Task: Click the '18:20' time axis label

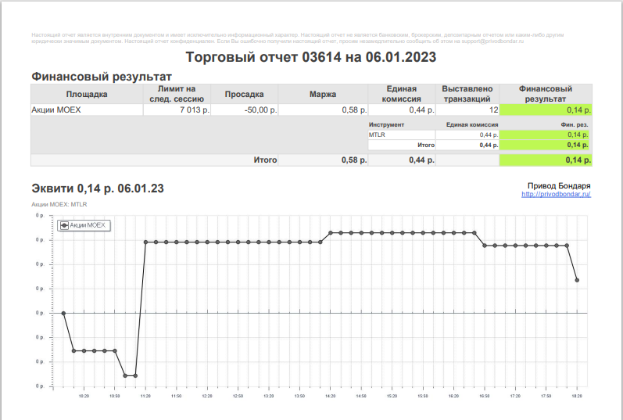Action: pyautogui.click(x=577, y=396)
